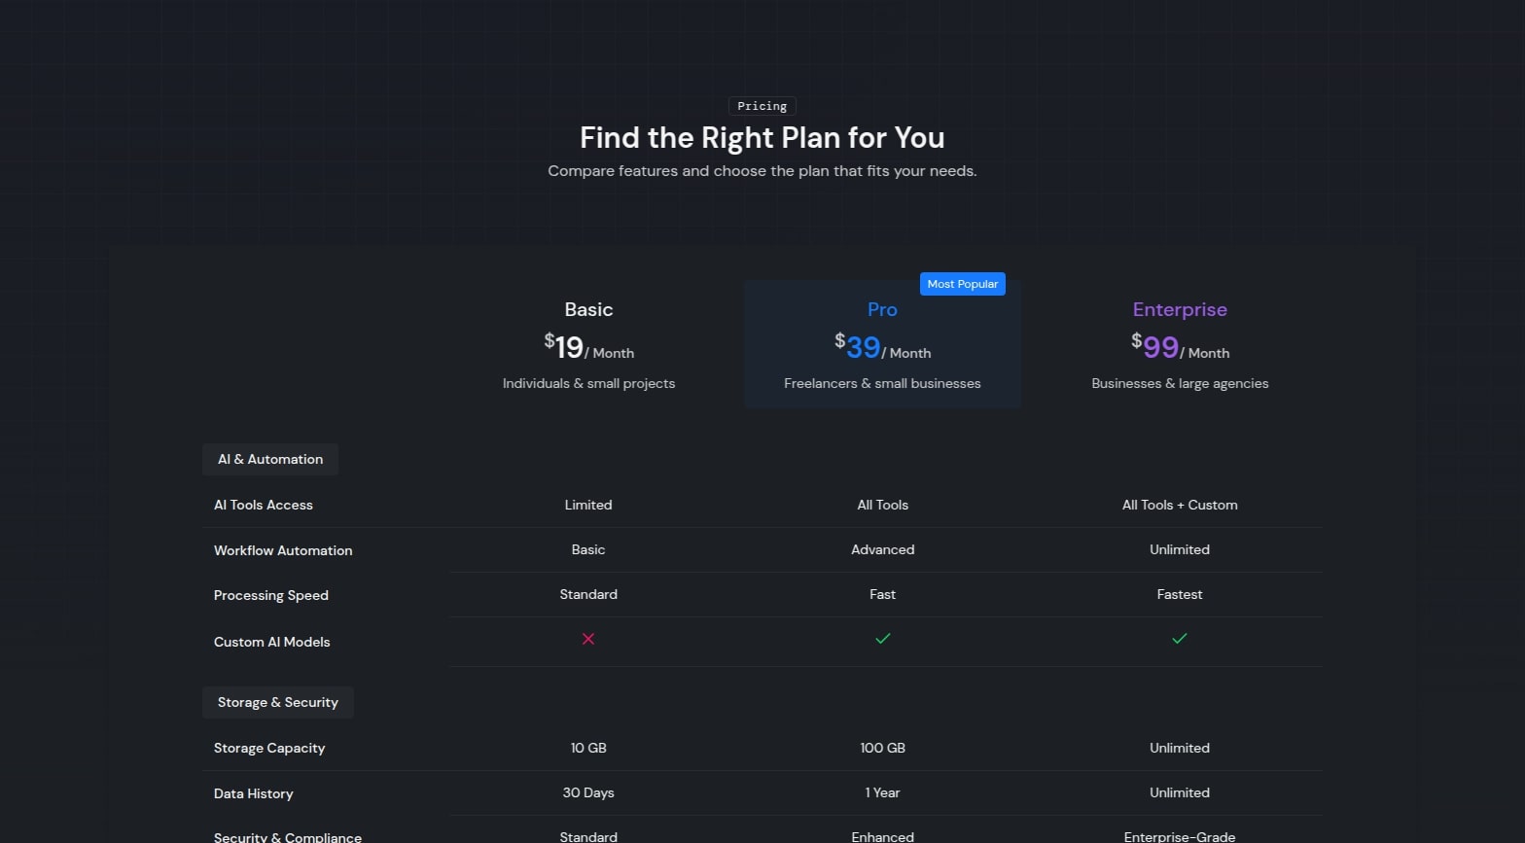Select the Pricing tag above the heading
Image resolution: width=1525 pixels, height=843 pixels.
(x=762, y=106)
